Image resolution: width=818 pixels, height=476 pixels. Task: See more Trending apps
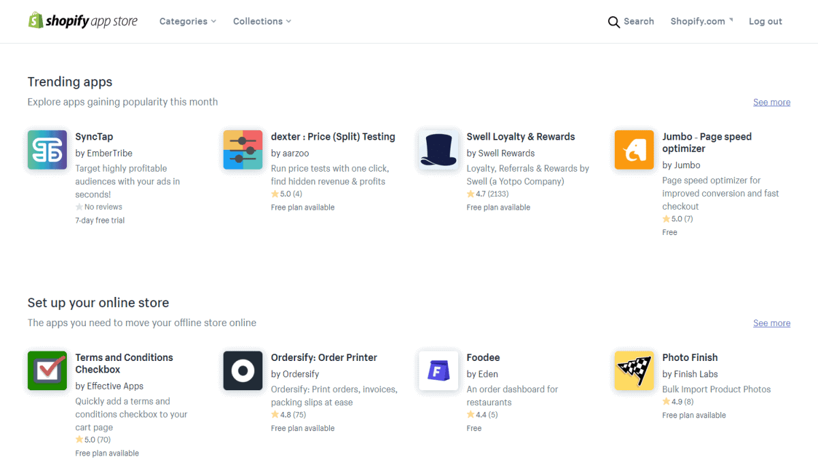tap(772, 102)
